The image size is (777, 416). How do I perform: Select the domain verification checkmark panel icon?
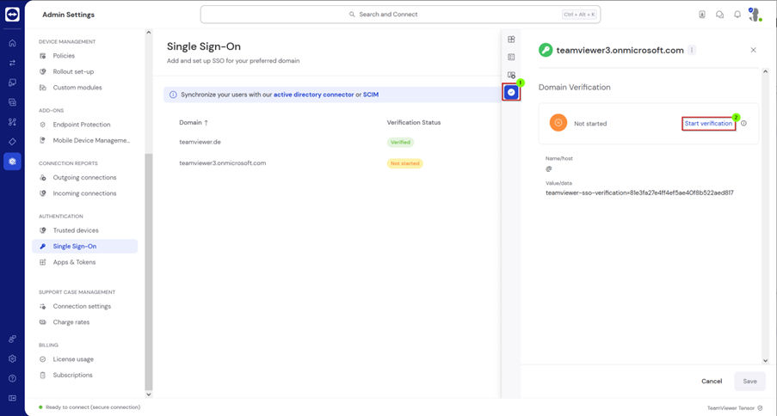click(x=511, y=92)
